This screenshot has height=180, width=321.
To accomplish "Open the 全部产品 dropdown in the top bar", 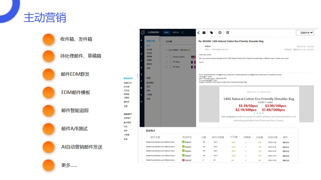I will click(176, 32).
